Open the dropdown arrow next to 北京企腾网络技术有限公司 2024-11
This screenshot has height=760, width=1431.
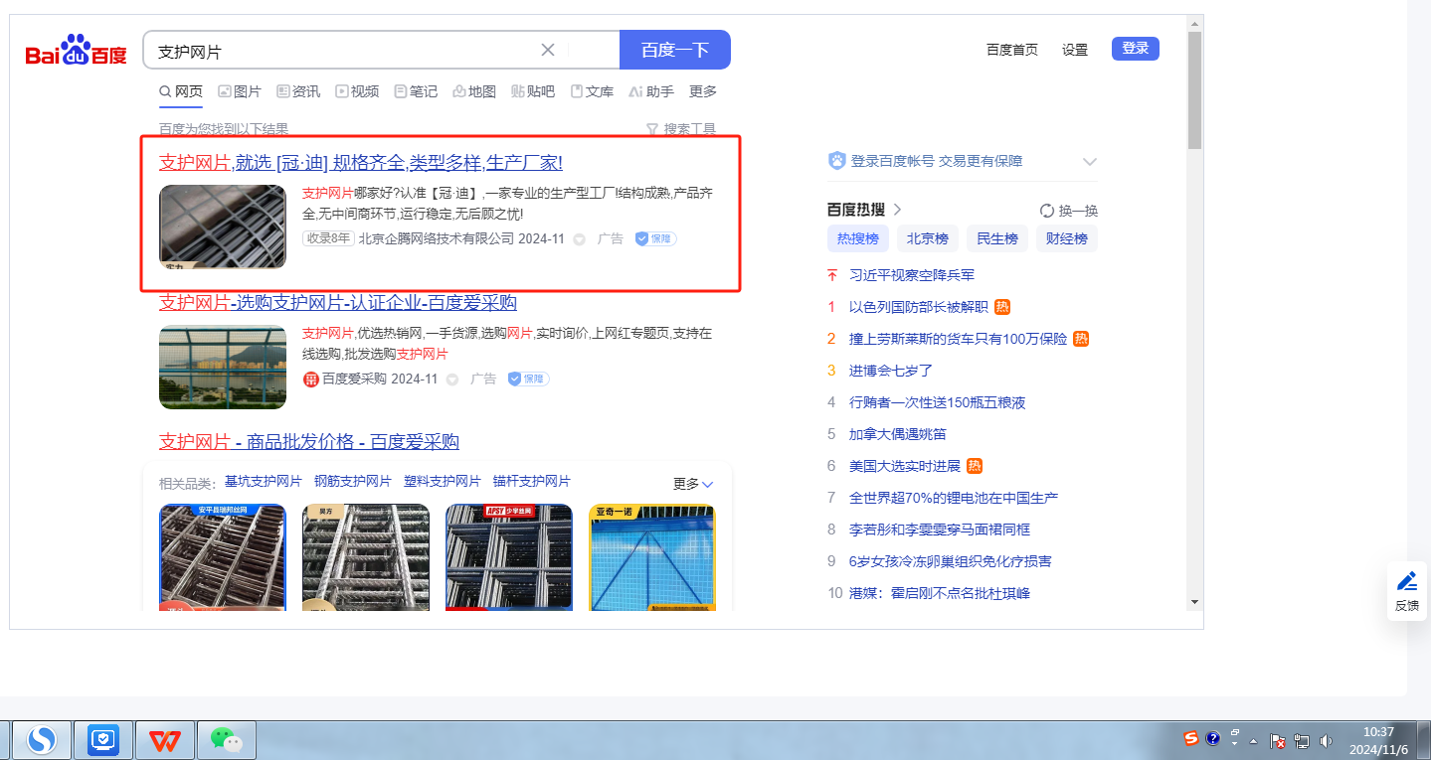pyautogui.click(x=580, y=239)
